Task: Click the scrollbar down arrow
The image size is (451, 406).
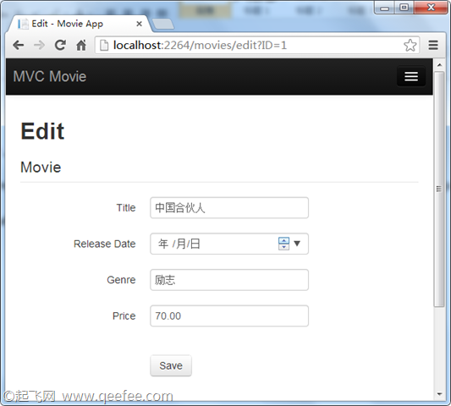Action: point(439,394)
